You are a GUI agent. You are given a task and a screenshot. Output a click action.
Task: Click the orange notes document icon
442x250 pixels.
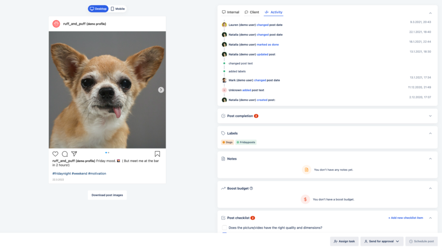coord(306,170)
